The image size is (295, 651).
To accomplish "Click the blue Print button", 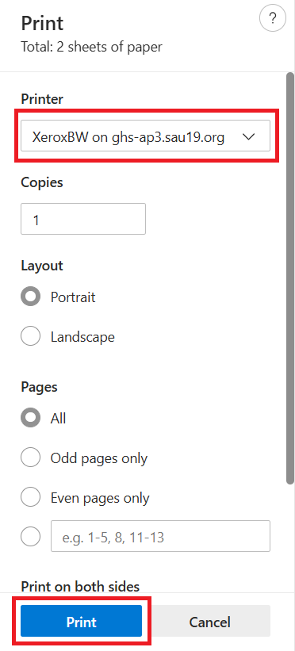I will pos(82,621).
